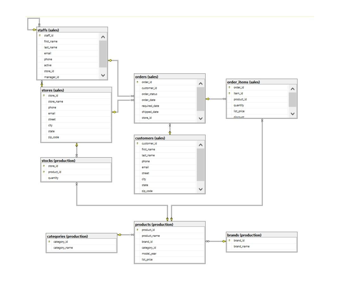
Task: Click the key icon beside customers customer_id
Action: tap(137, 143)
